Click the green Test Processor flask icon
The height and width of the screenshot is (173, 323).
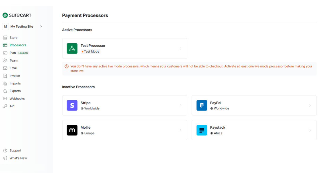[72, 48]
